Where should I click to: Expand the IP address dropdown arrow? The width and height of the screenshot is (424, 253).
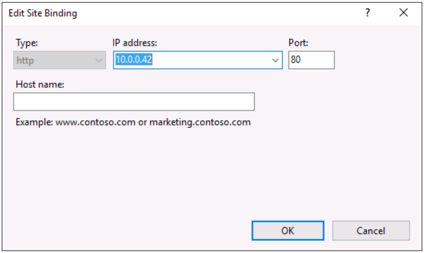tap(275, 61)
